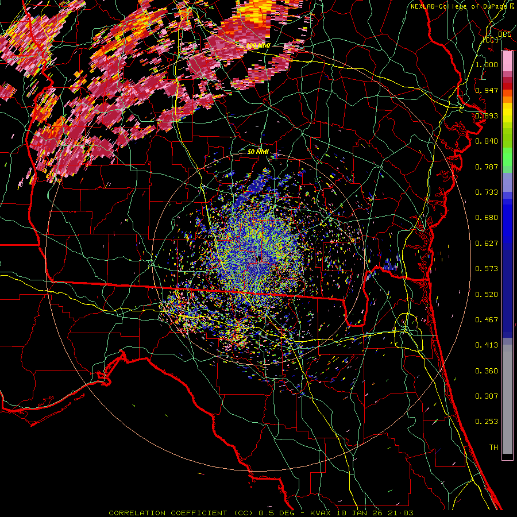Click the NEXLAB-College of DuPage credit text
Image resolution: width=517 pixels, height=517 pixels.
tap(459, 6)
